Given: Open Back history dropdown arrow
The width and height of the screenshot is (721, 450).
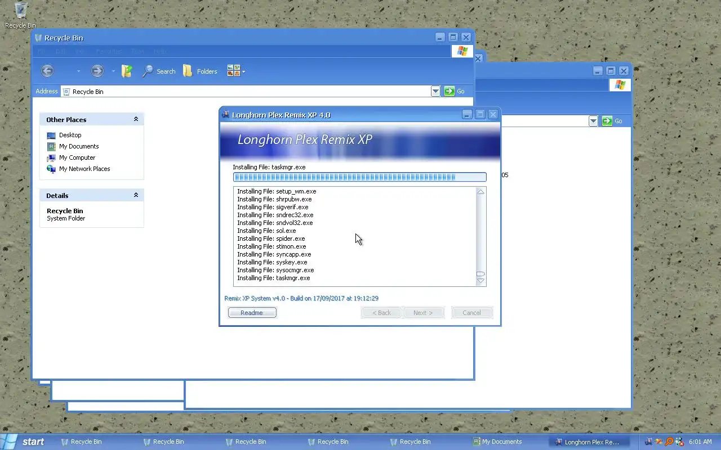Looking at the screenshot, I should pyautogui.click(x=78, y=71).
